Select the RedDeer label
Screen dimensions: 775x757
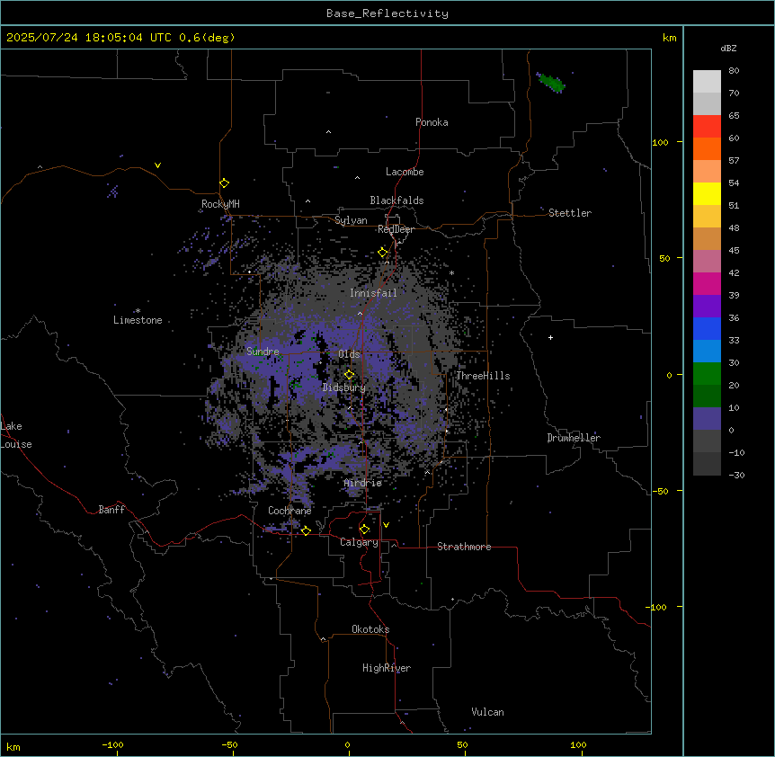tap(396, 229)
